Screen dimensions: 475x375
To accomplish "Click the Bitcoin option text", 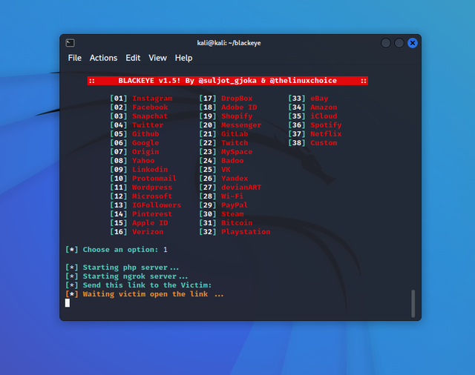I will point(237,223).
